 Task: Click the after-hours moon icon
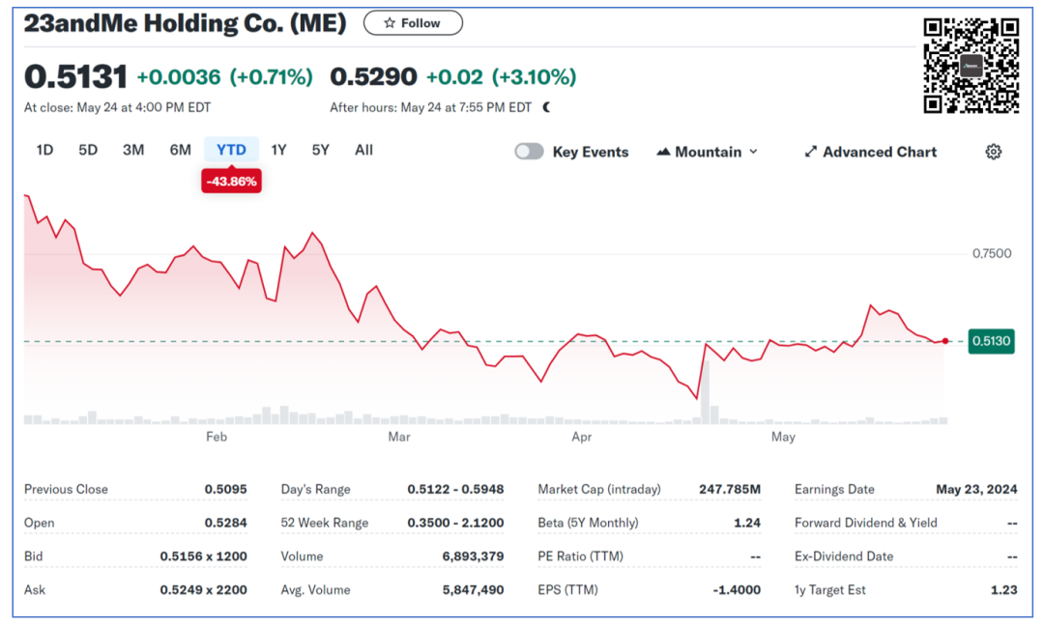click(547, 107)
